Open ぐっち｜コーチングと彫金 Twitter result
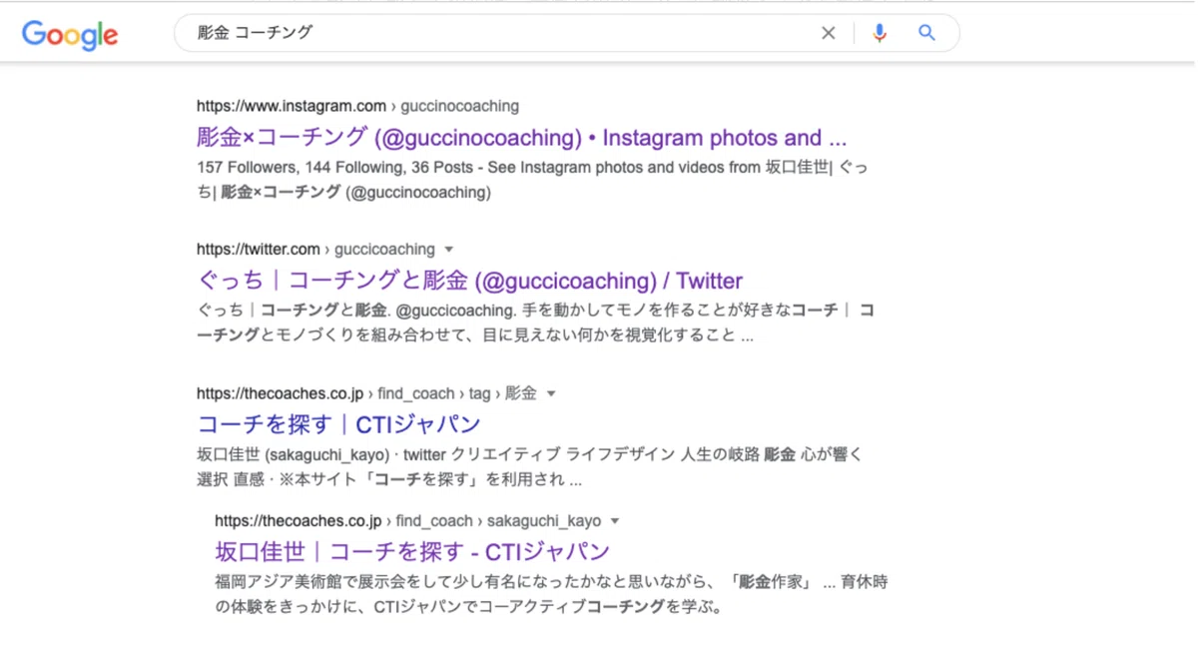Viewport: 1198px width, 658px height. click(x=470, y=281)
